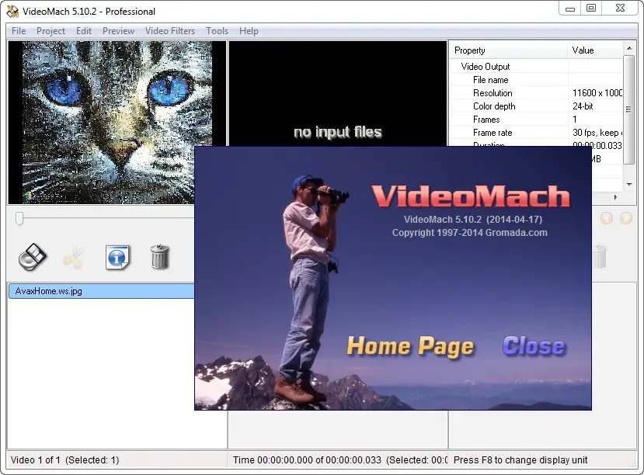Click the properties vertical scrollbar thumb
This screenshot has height=475, width=644.
click(x=628, y=109)
